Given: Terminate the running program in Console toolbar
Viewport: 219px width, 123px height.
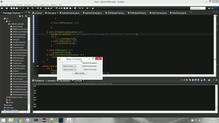Looking at the screenshot, I should point(181,80).
